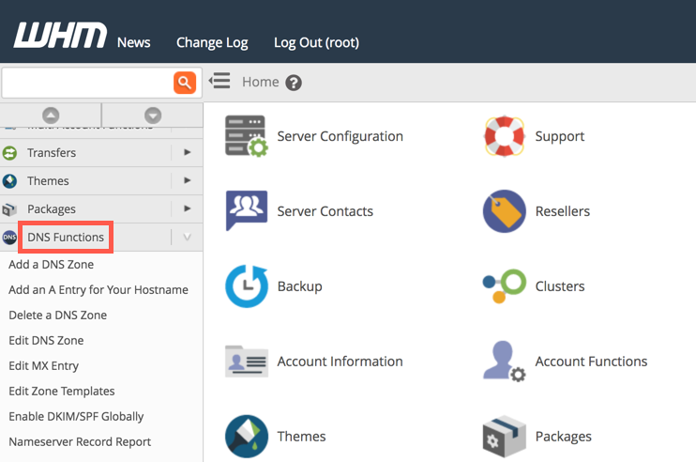Click the orange search magnifier button
Screen dimensions: 696x462
185,83
